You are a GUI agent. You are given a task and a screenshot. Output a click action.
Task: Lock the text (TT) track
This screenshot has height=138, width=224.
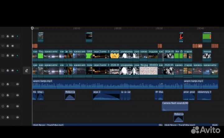pyautogui.click(x=8, y=46)
